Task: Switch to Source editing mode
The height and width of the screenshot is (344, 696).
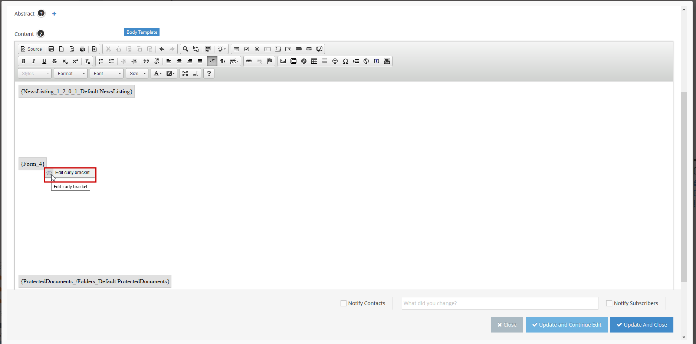Action: 31,49
